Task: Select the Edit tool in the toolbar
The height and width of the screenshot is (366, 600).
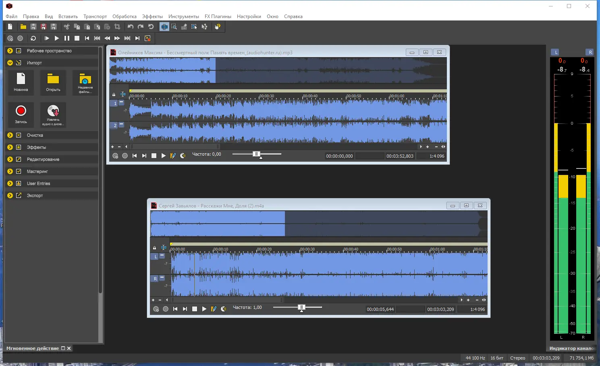Action: tap(164, 27)
